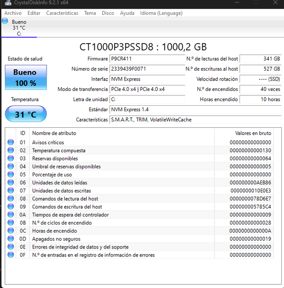Screen dimensions: 284x288
Task: Click the Nombre de atributo column header
Action: point(122,133)
